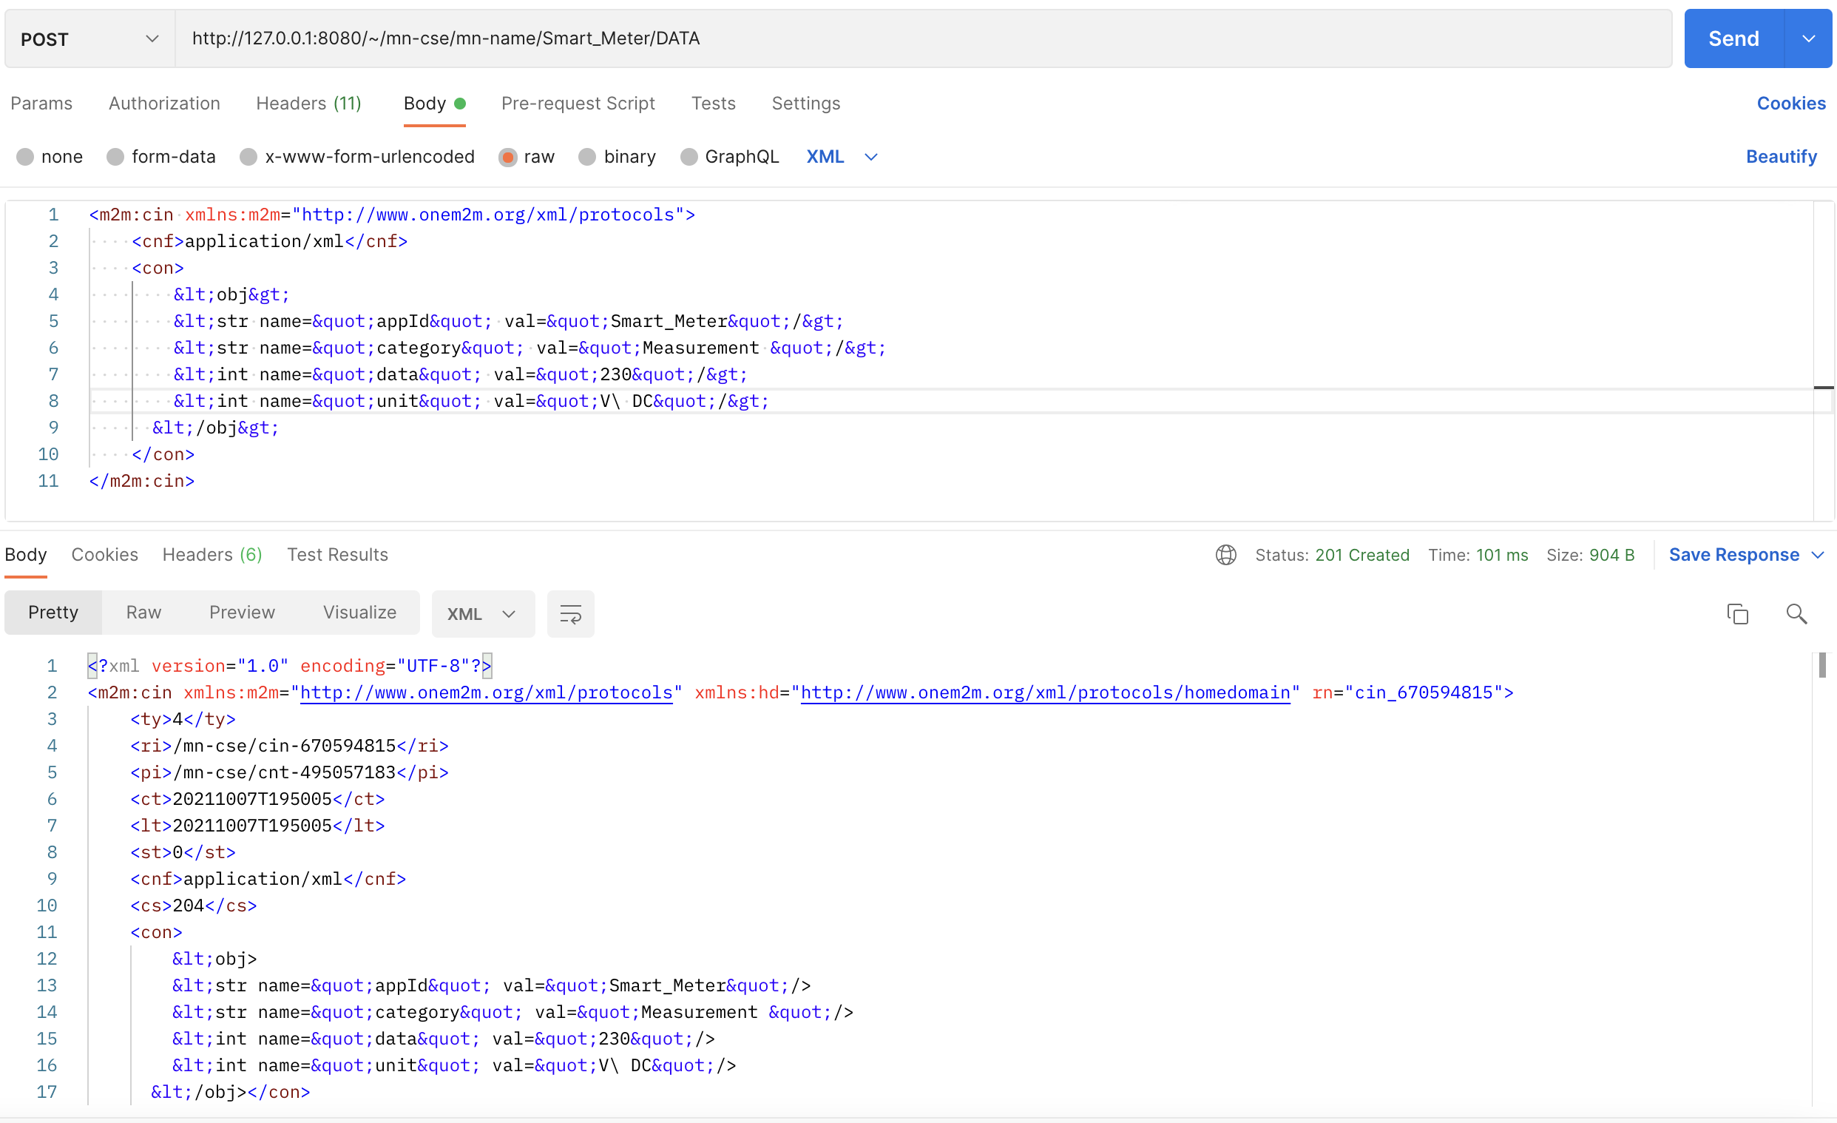1837x1123 pixels.
Task: Click the xml version declaration line
Action: tap(289, 666)
